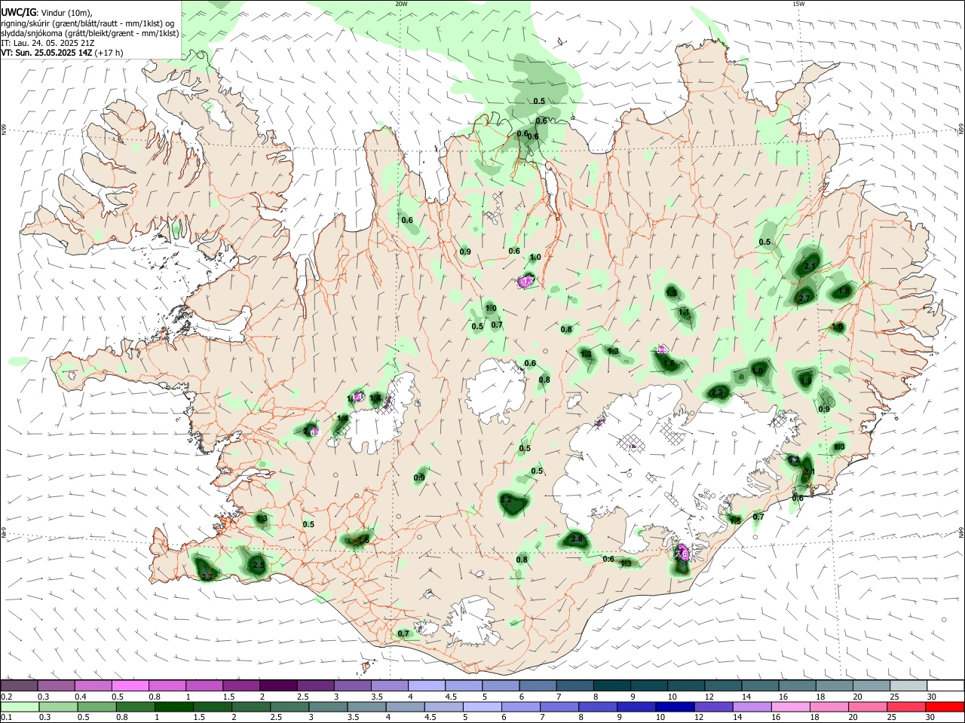Click the 2.5 value on the southwest map cell
The height and width of the screenshot is (723, 965).
coord(258,565)
